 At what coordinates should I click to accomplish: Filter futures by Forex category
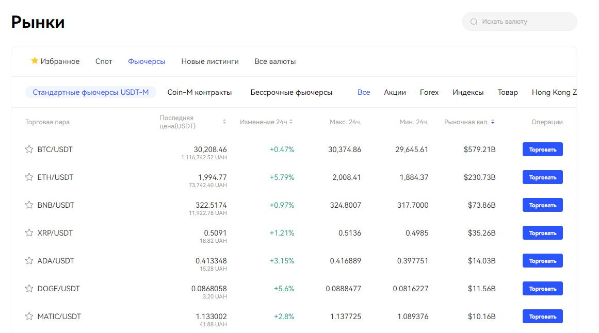point(429,92)
